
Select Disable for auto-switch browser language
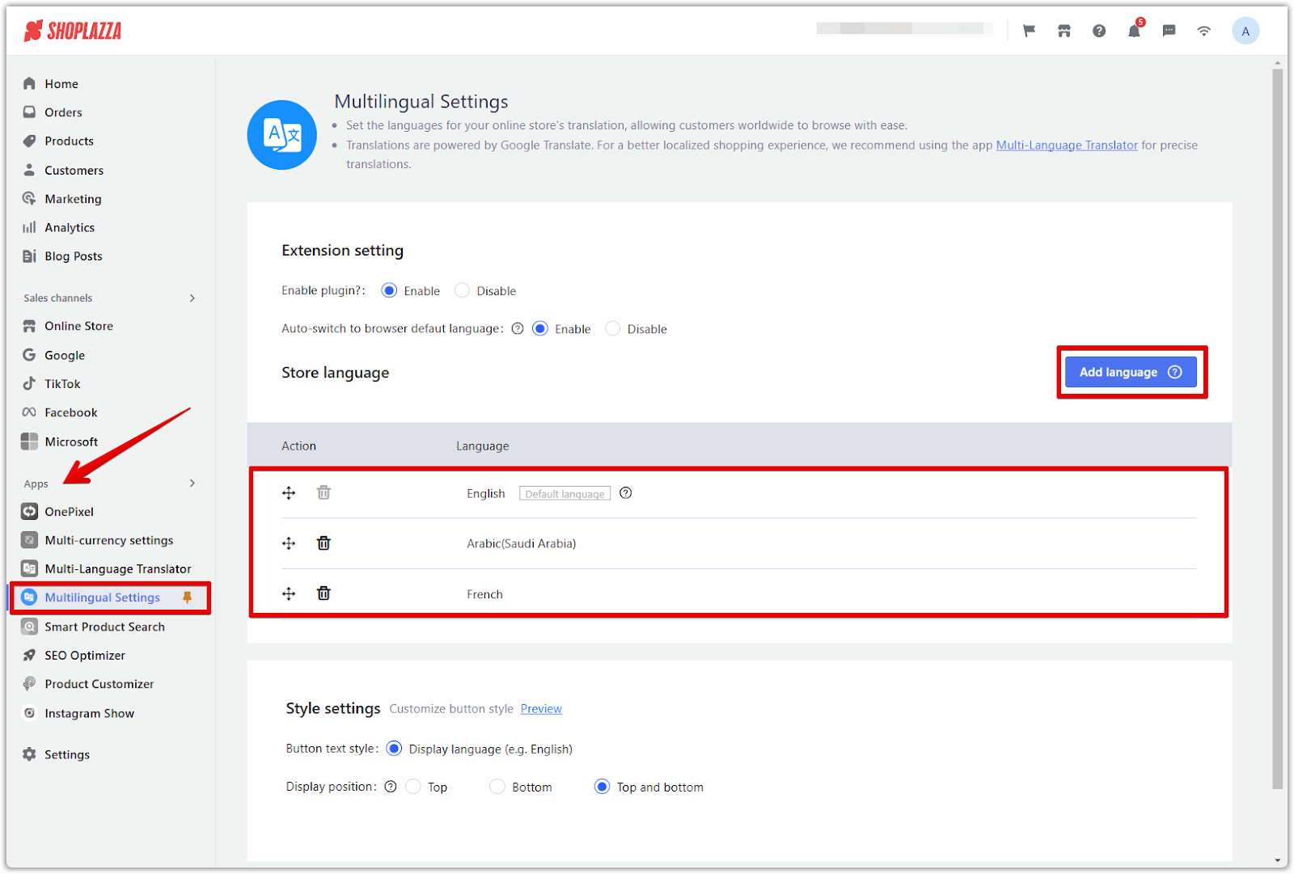coord(613,328)
